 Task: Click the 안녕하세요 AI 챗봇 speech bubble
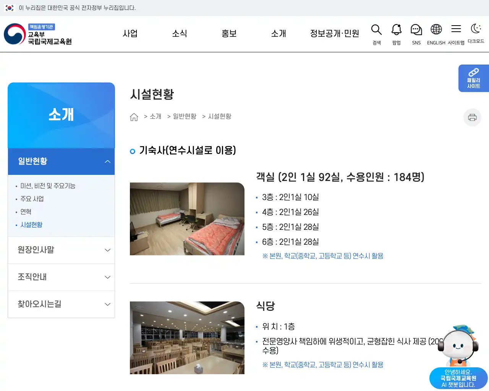(x=458, y=378)
